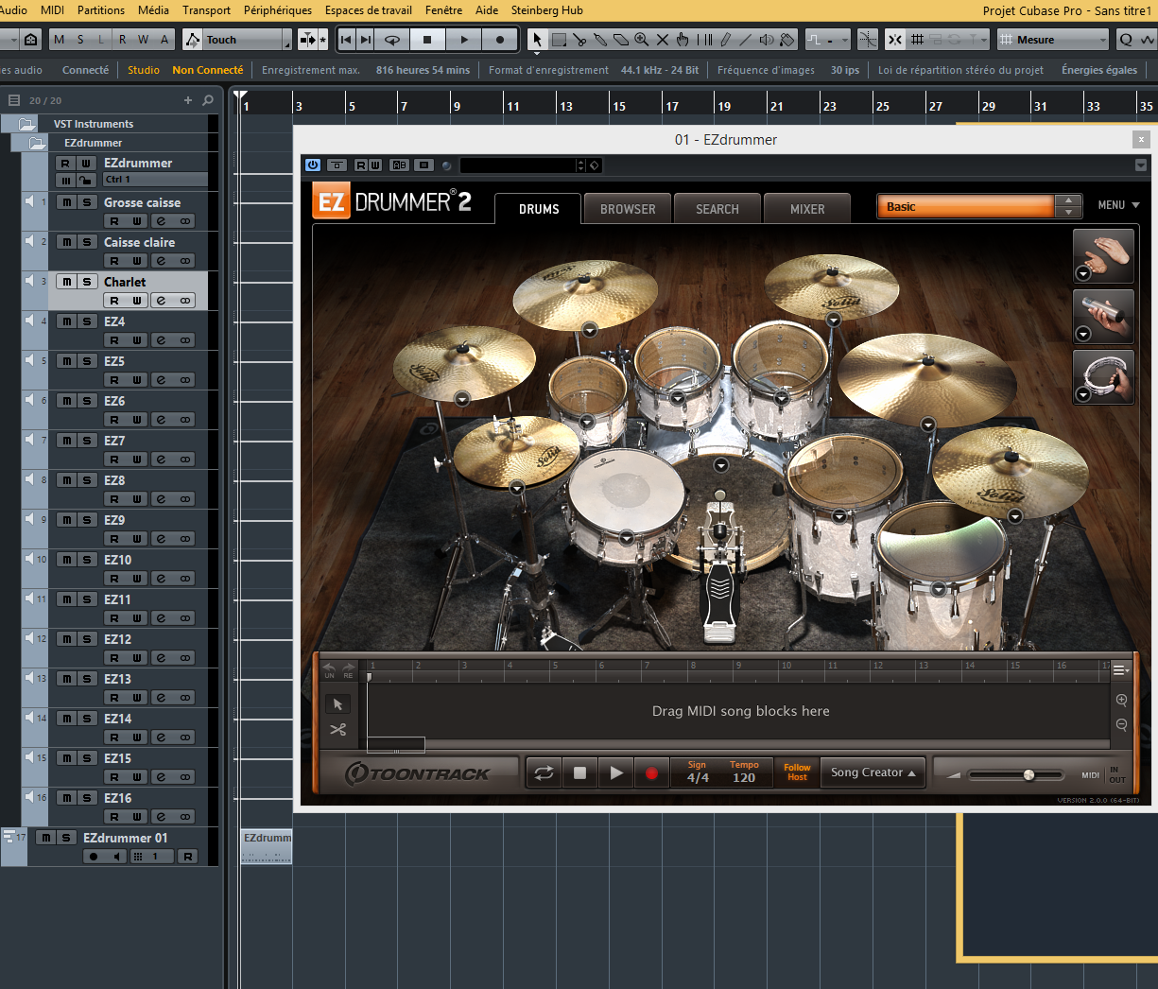Select the scissors split tool in EZdrummer
Viewport: 1158px width, 989px height.
(x=337, y=729)
